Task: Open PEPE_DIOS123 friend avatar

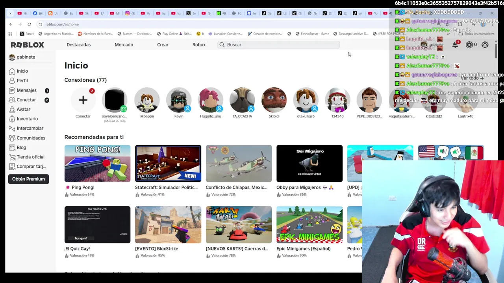Action: click(x=369, y=100)
